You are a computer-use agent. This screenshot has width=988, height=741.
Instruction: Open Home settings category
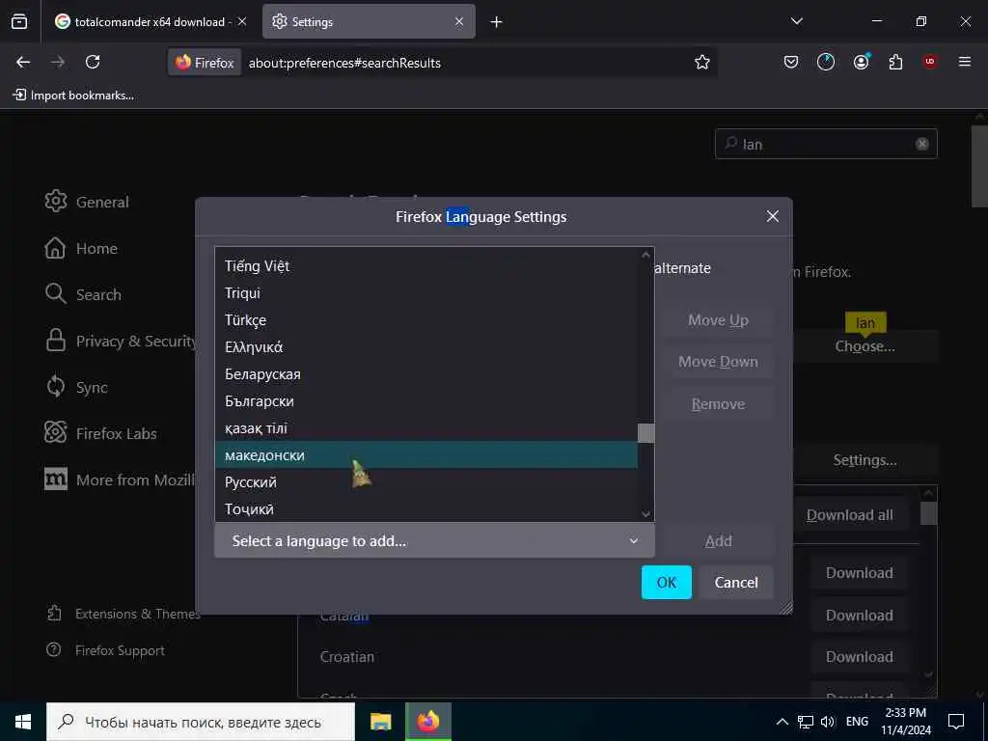pyautogui.click(x=81, y=248)
